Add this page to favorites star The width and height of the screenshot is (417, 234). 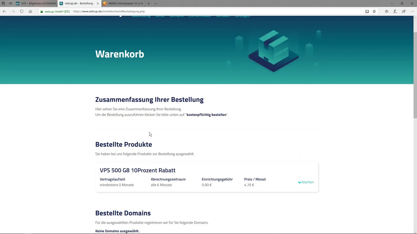374,11
